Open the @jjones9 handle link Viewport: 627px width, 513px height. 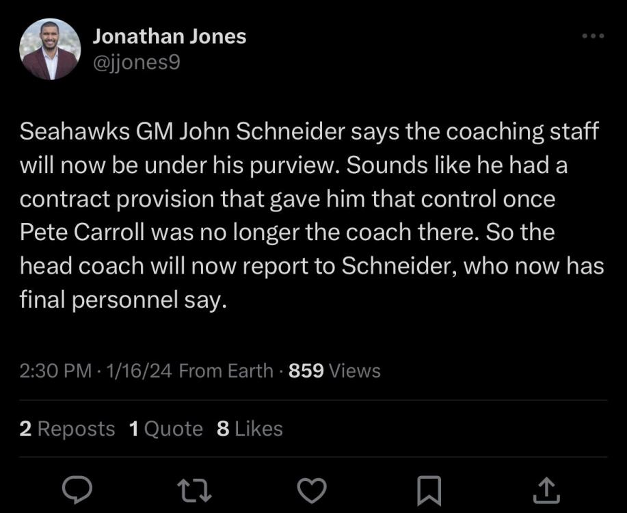coord(136,64)
